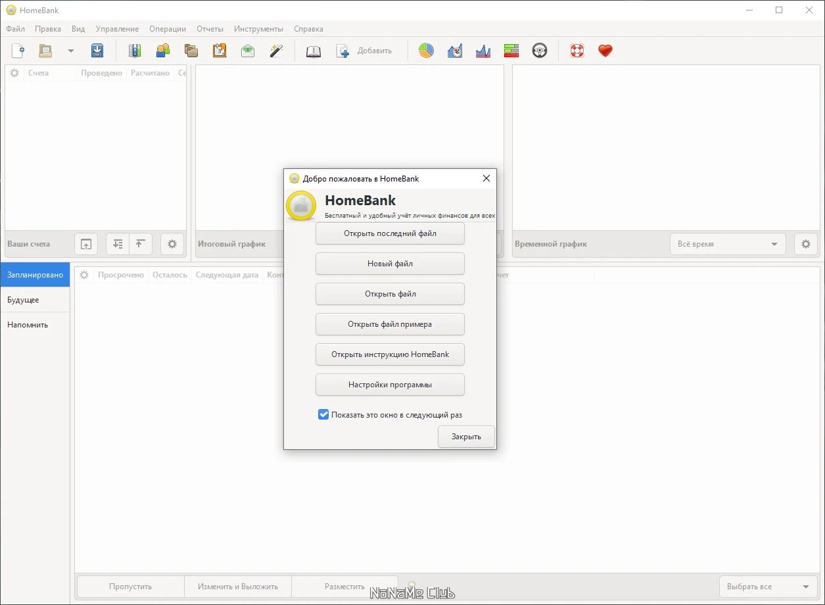Click the Разместить button
The width and height of the screenshot is (825, 605).
[x=344, y=587]
